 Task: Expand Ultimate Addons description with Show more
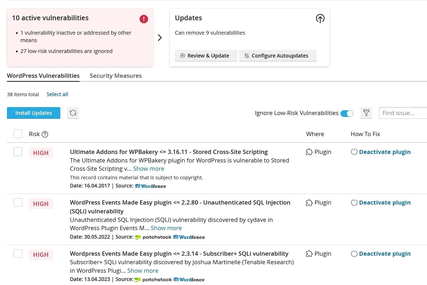coord(148,169)
